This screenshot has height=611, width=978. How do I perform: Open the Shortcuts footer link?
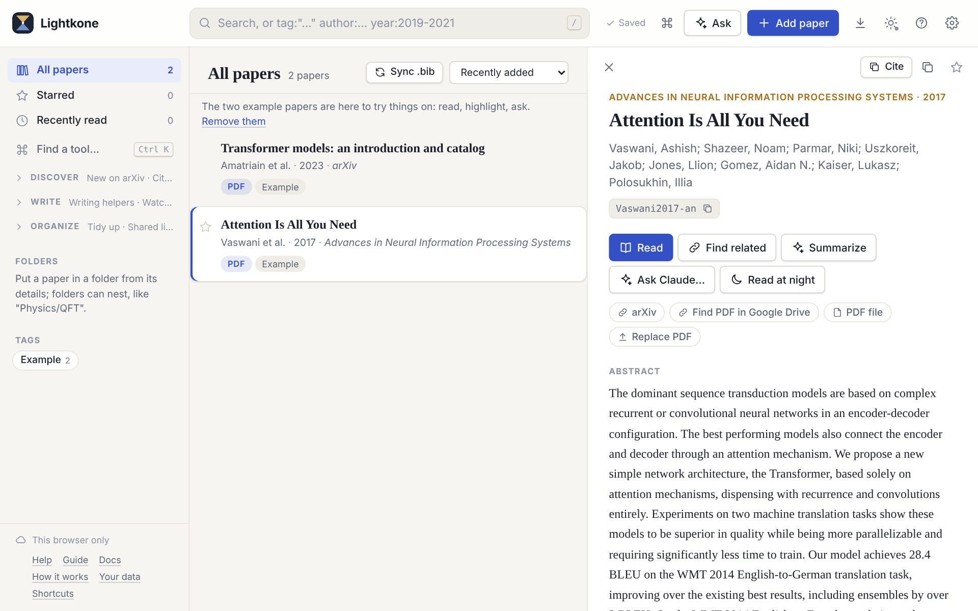53,594
